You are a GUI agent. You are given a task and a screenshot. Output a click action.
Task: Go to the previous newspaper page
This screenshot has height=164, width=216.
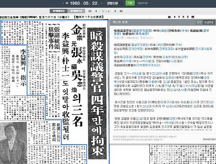coord(96,11)
